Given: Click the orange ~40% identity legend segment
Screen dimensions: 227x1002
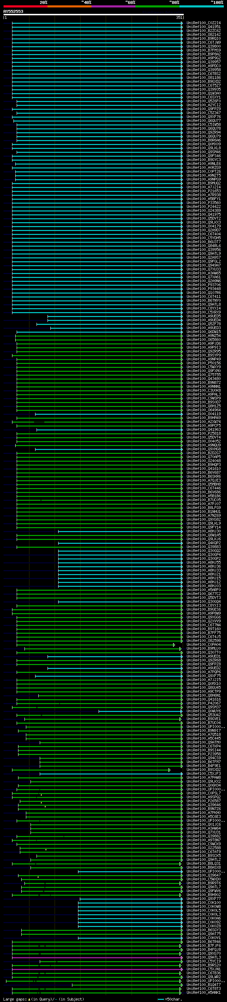Looking at the screenshot, I should [70, 6].
